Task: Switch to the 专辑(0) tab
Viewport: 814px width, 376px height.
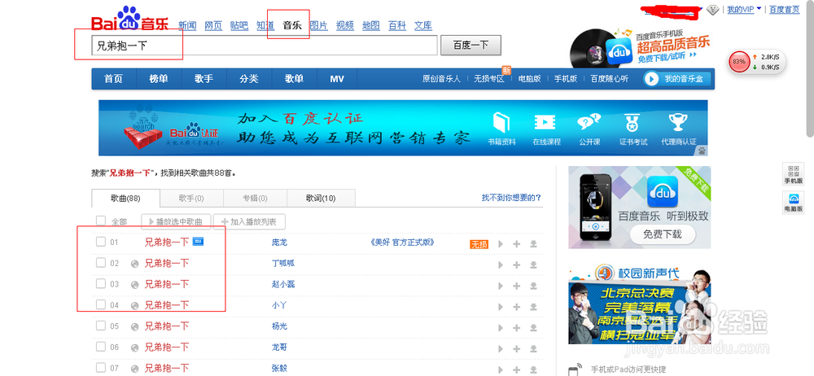Action: pos(255,199)
